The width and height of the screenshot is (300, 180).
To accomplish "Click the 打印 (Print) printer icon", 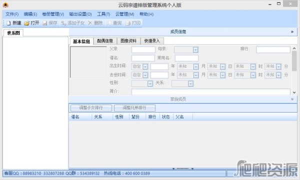I will tap(128, 23).
